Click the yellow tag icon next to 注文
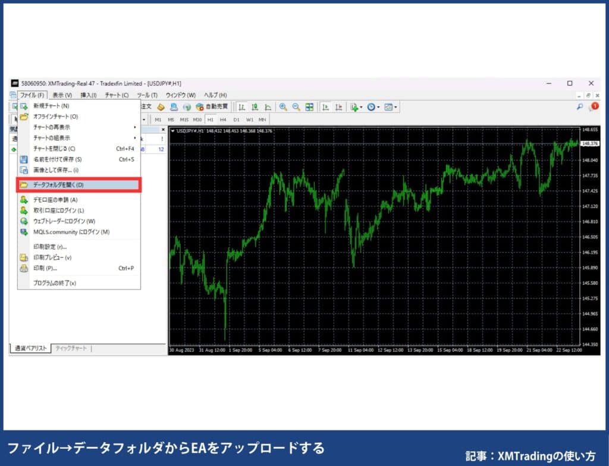 161,107
